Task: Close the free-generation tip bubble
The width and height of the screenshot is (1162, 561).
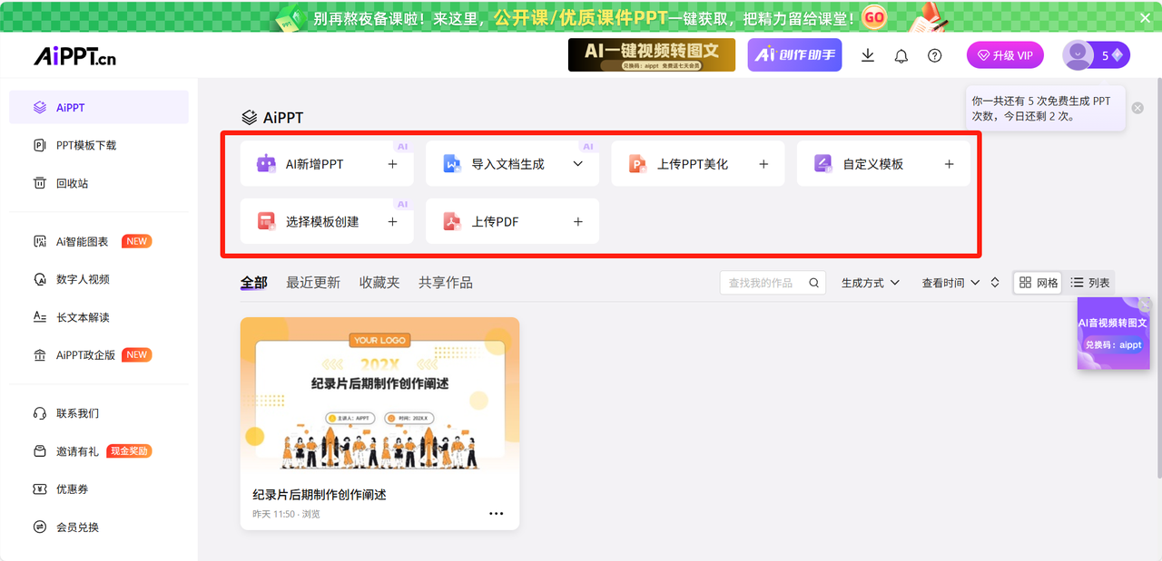Action: [x=1137, y=108]
